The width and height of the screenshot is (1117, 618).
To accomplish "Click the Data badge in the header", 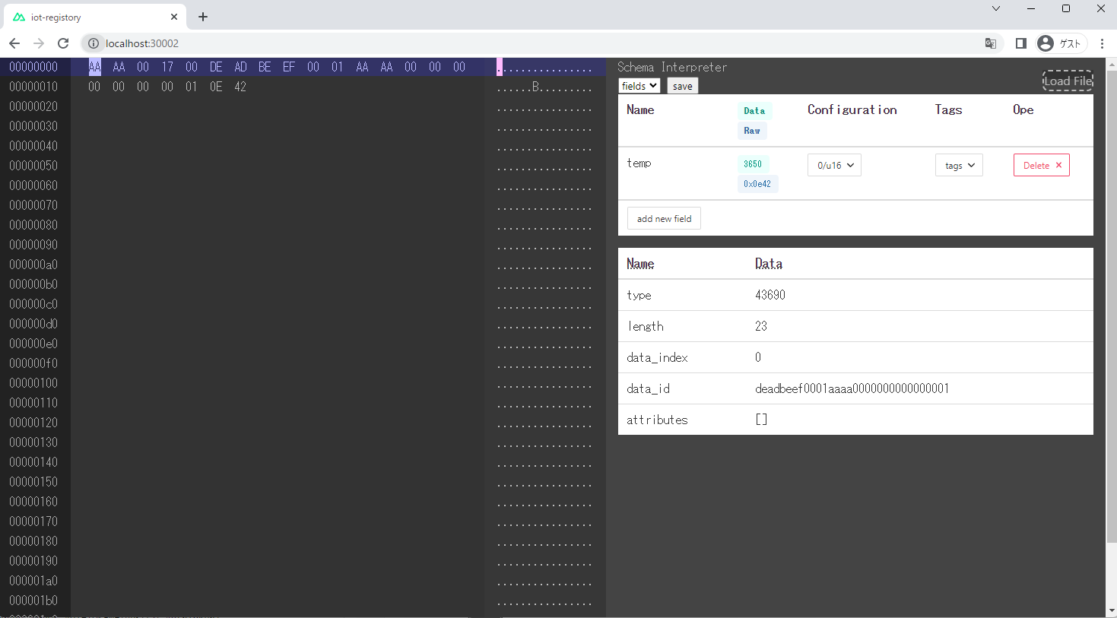I will click(x=754, y=110).
